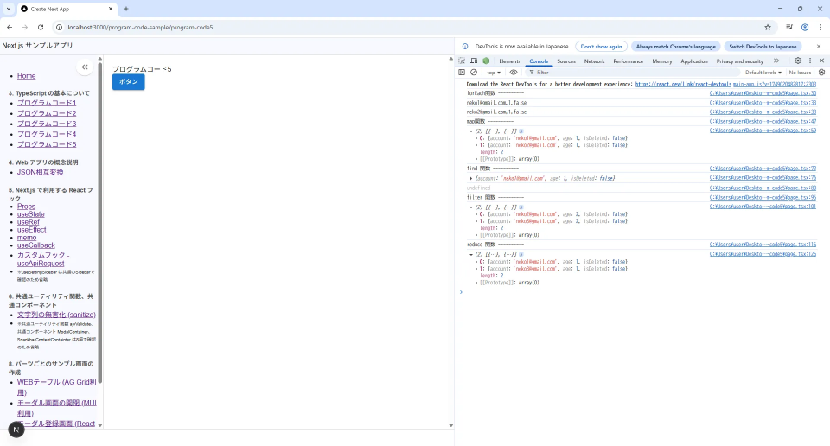Clear the console output

[474, 73]
